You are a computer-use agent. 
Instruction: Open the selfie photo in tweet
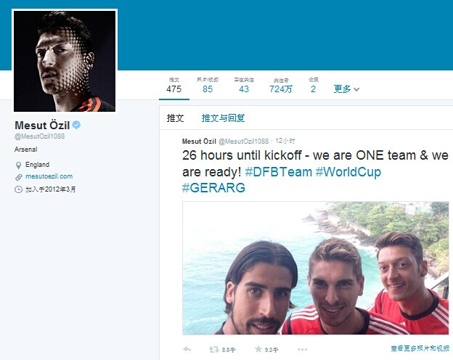316,268
